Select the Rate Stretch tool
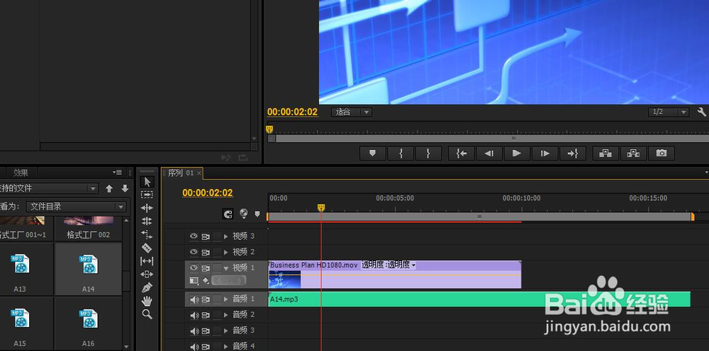This screenshot has height=351, width=709. tap(147, 234)
